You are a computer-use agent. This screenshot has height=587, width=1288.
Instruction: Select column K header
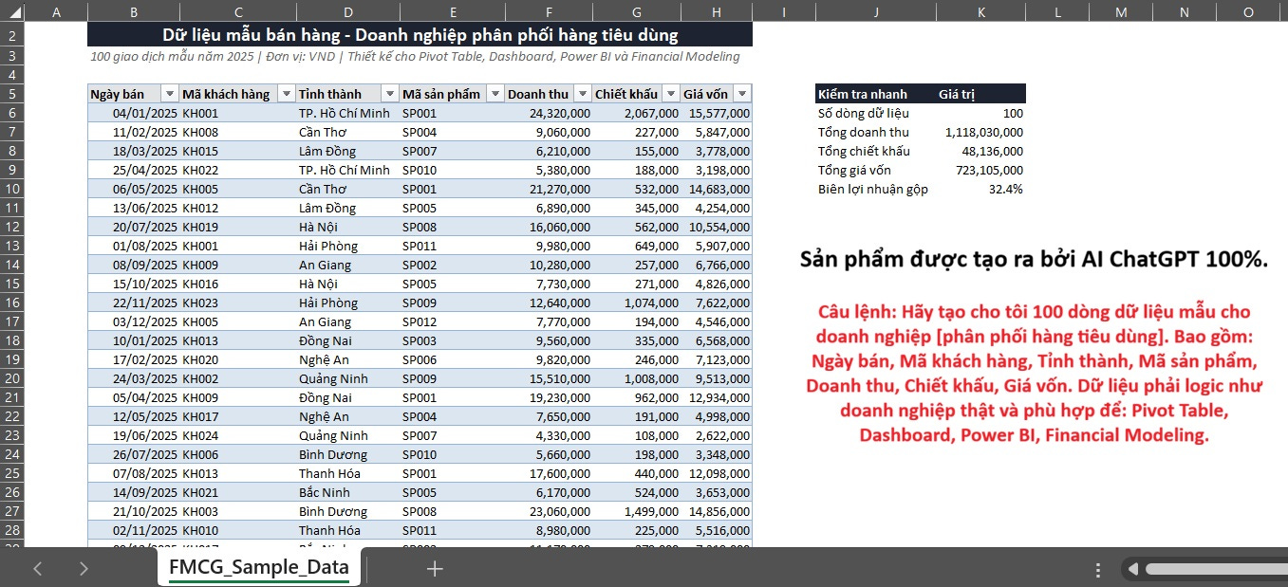coord(980,12)
